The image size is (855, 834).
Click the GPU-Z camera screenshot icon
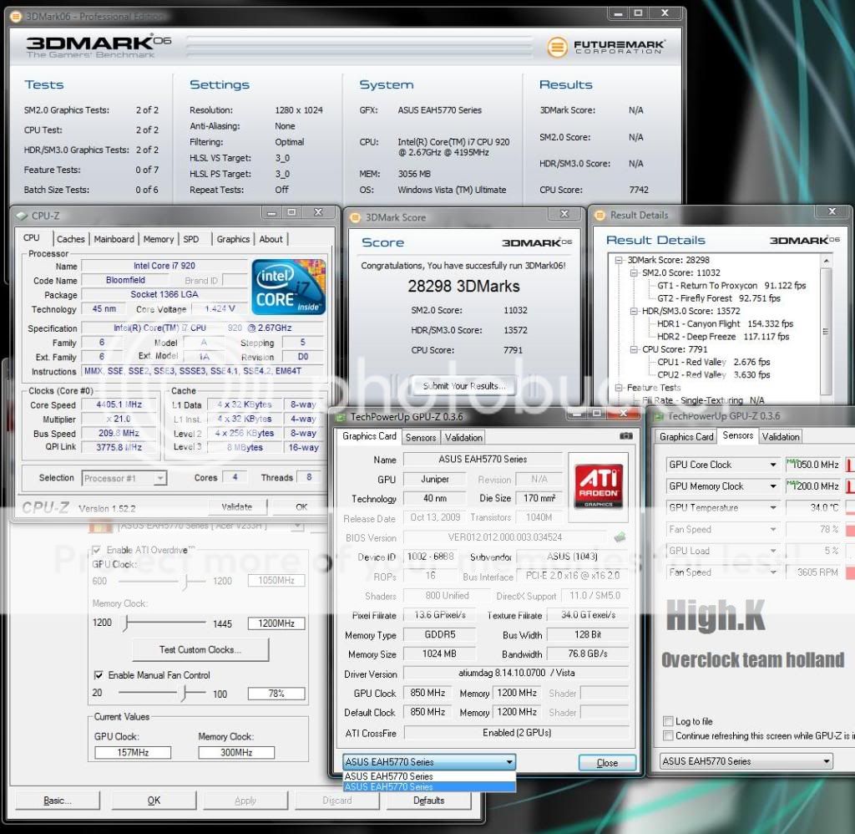[626, 436]
